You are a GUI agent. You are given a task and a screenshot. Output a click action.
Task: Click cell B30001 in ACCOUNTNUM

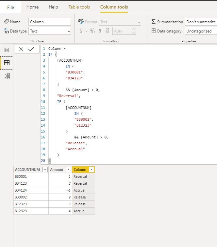click(x=31, y=176)
